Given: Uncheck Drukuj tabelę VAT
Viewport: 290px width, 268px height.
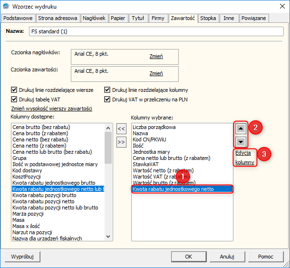Looking at the screenshot, I should (14, 99).
